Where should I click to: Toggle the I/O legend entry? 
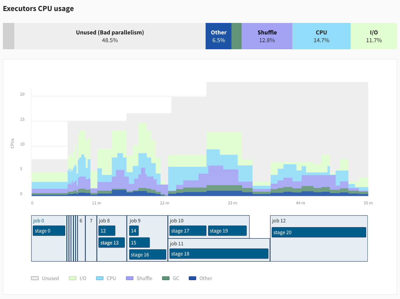click(x=77, y=278)
